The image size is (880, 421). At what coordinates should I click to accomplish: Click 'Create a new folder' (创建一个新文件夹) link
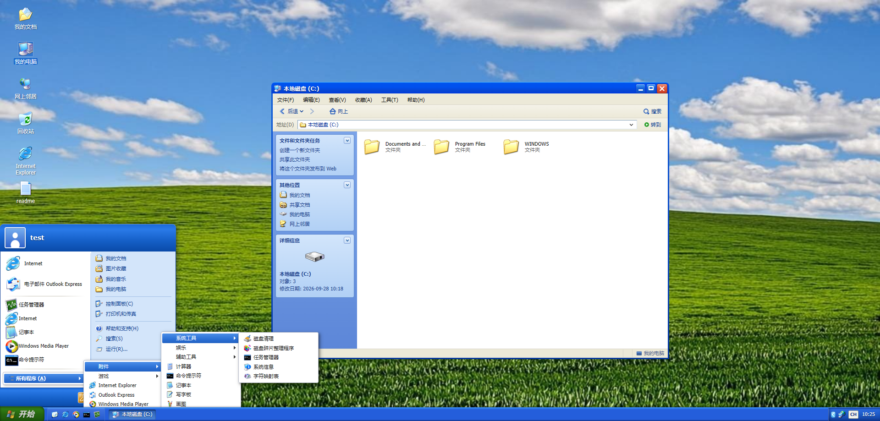300,150
